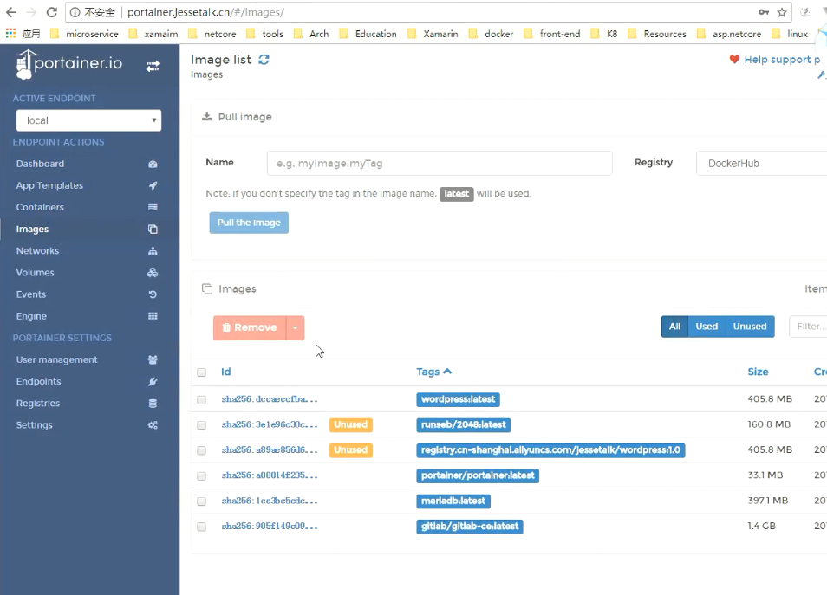
Task: Open image sha256:dccaeccfba link
Action: pyautogui.click(x=270, y=399)
